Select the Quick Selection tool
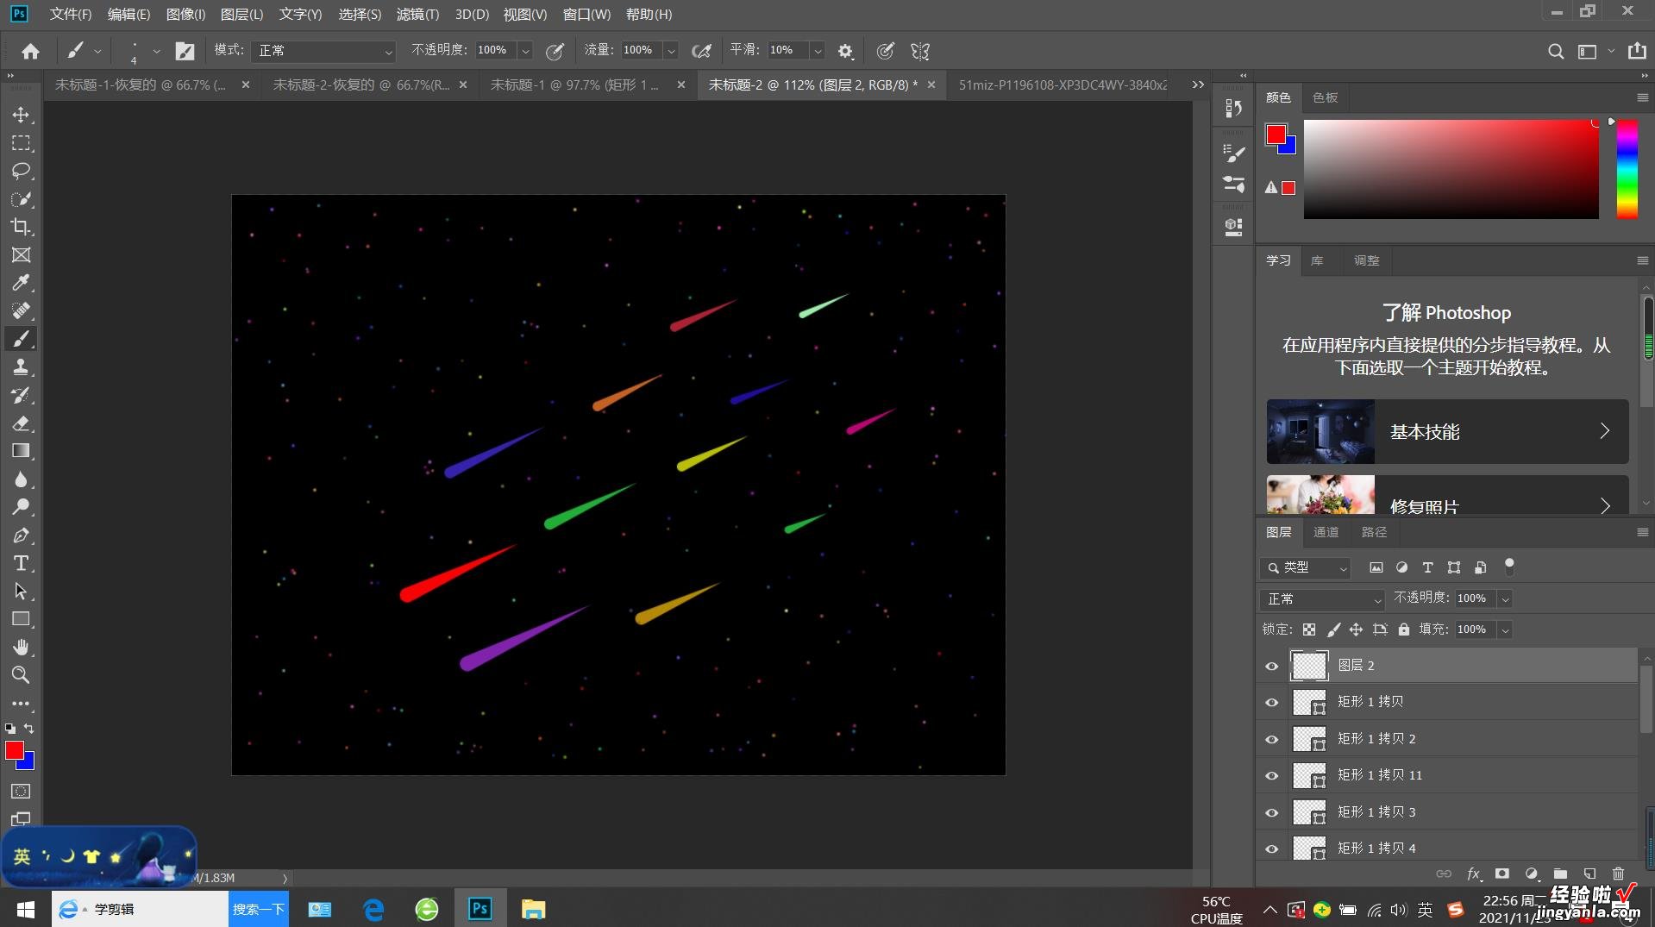Screen dimensions: 1655x927 point(21,199)
